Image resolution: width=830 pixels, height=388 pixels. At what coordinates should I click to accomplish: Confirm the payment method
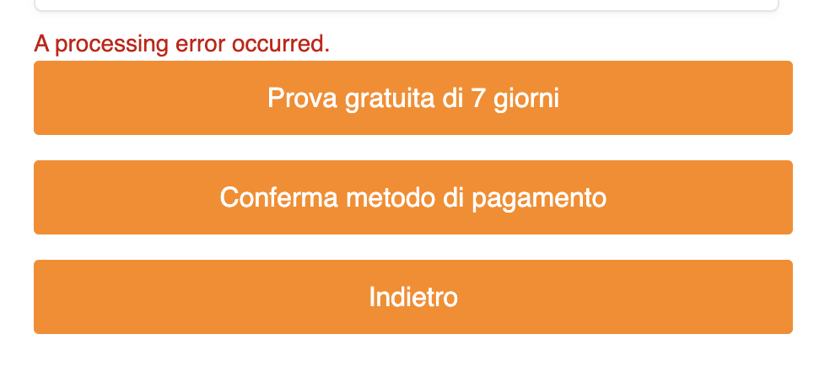413,197
